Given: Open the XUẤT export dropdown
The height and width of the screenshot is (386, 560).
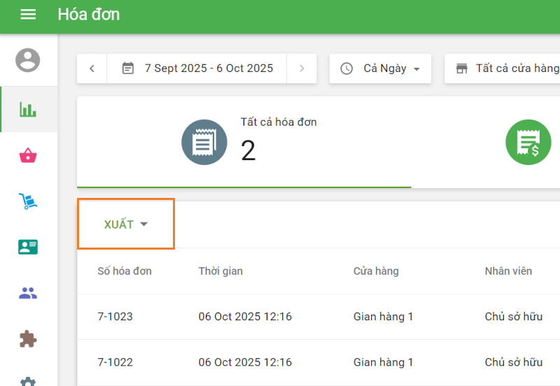Looking at the screenshot, I should 126,224.
